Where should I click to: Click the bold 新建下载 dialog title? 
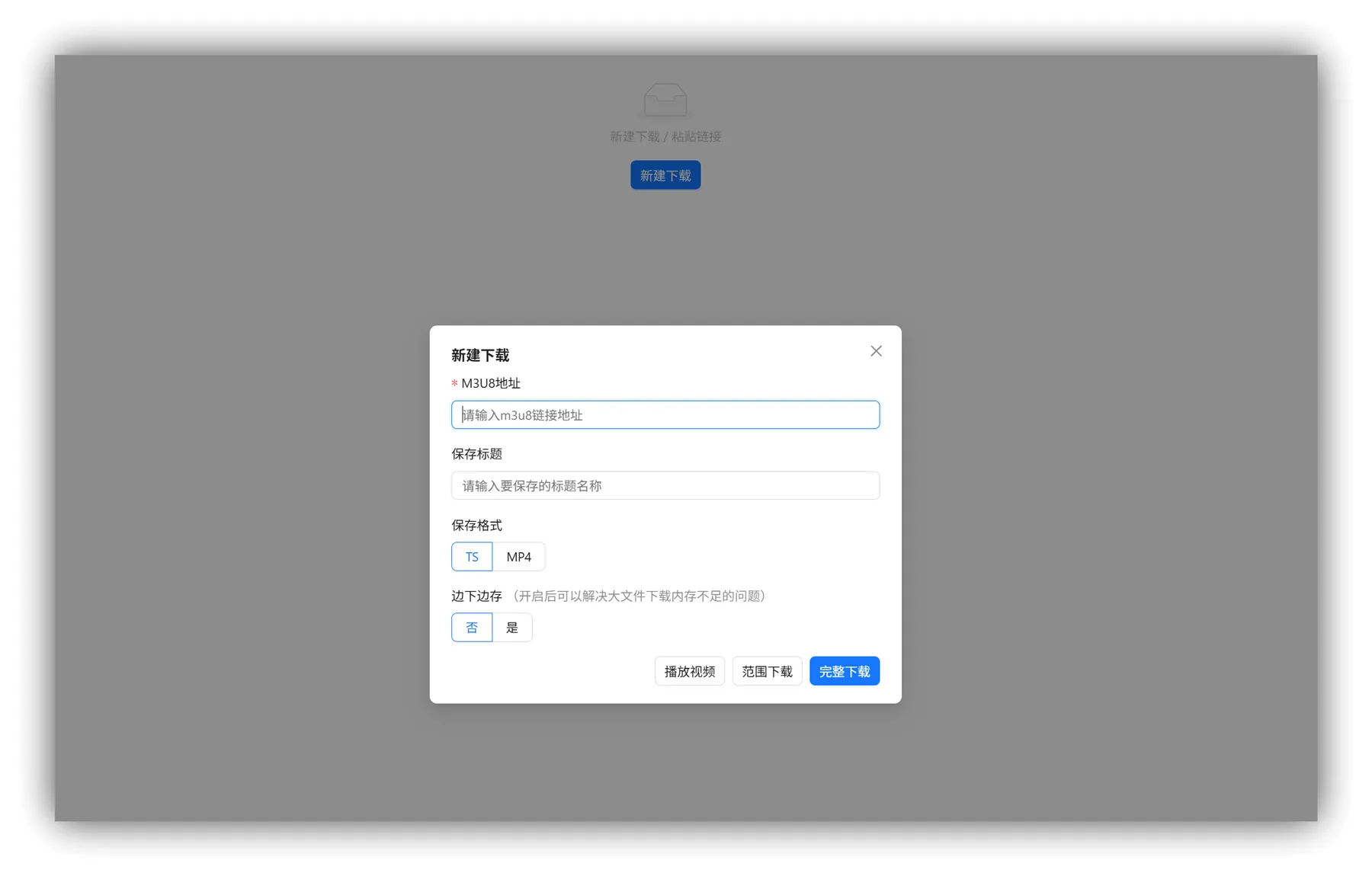coord(480,356)
